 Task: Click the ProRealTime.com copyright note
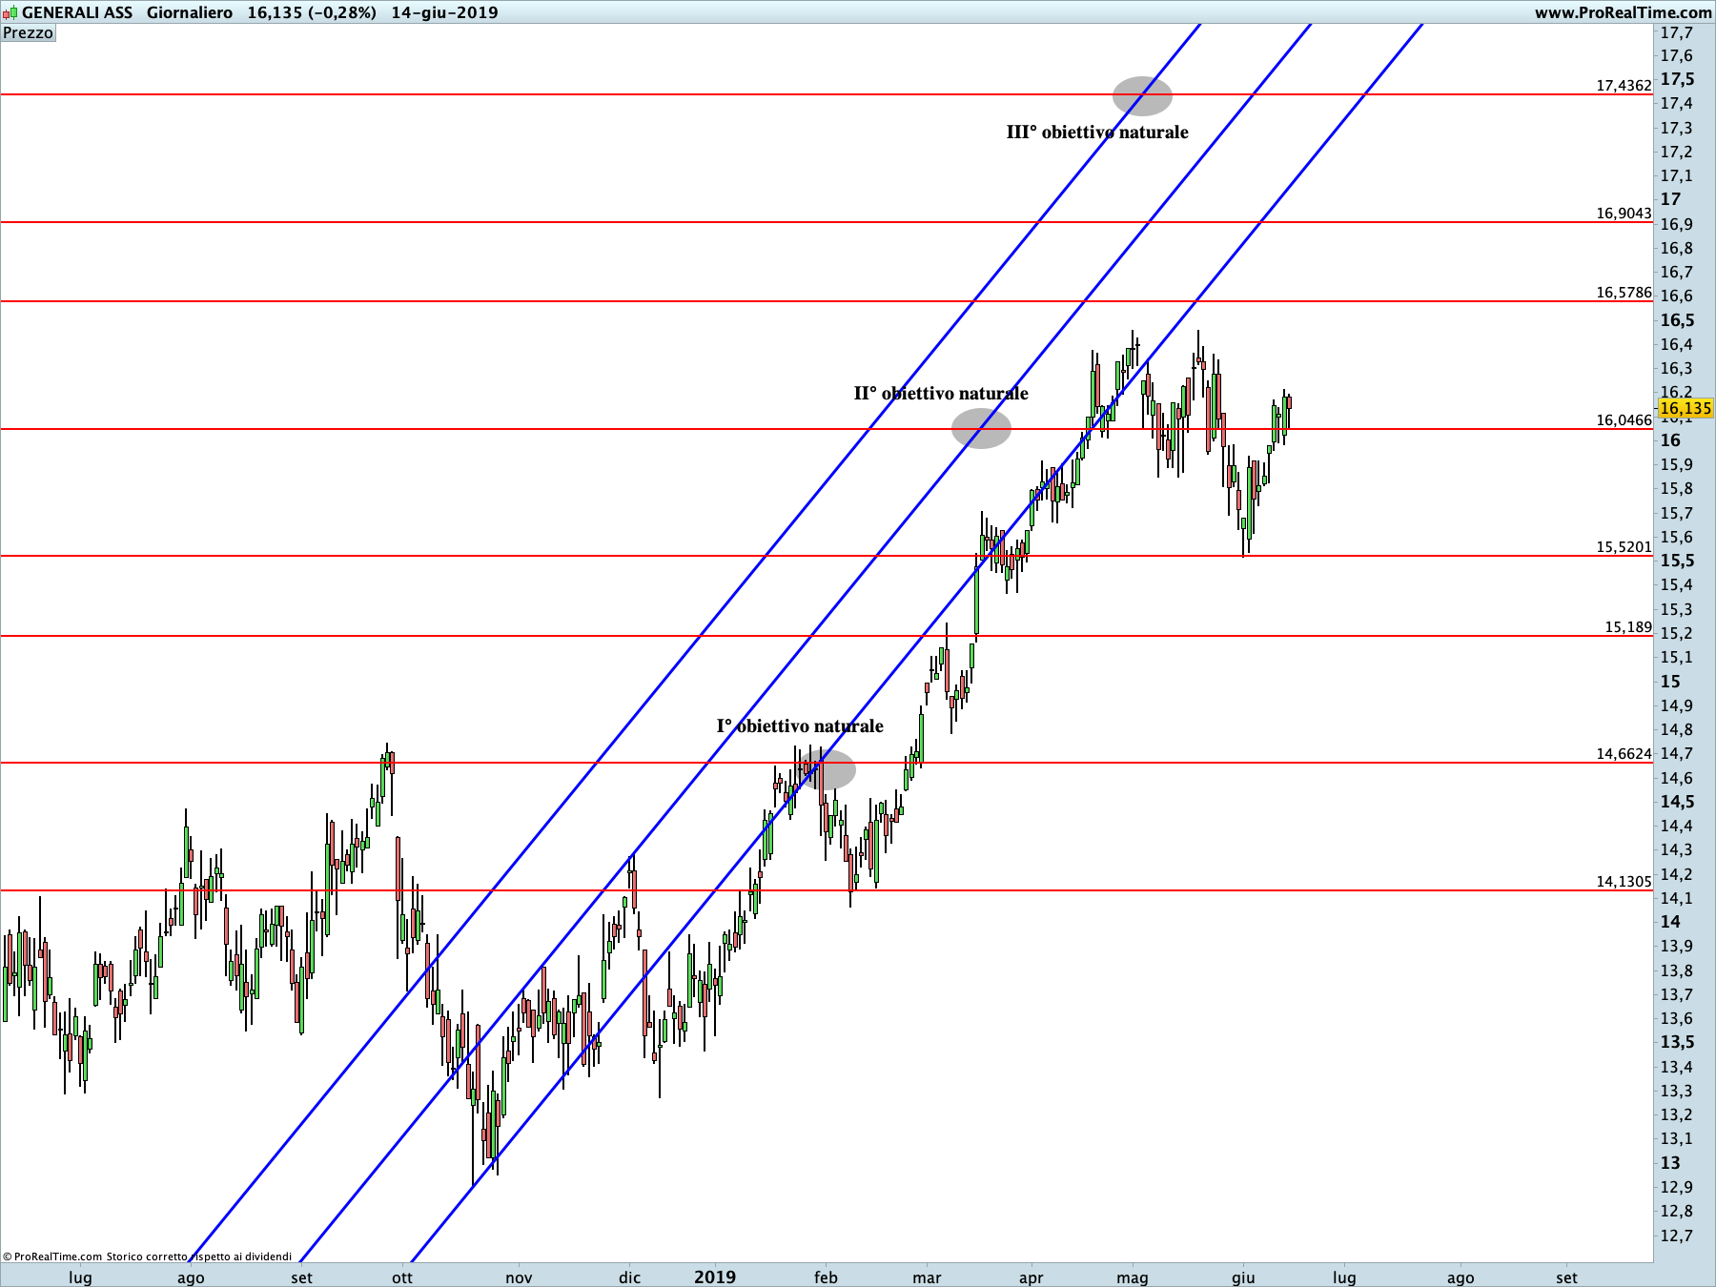click(148, 1256)
